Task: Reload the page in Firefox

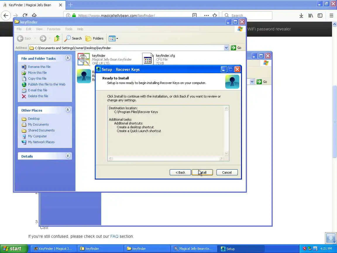Action: (x=25, y=16)
